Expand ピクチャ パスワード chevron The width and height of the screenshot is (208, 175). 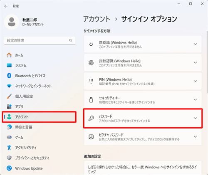[196, 137]
